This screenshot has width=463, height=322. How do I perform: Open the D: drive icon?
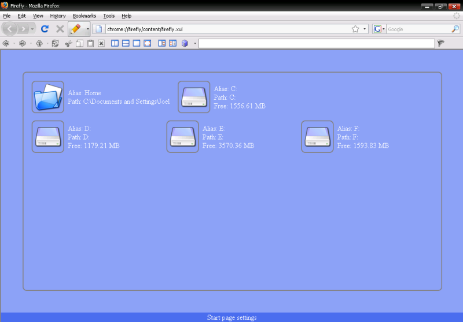click(48, 137)
